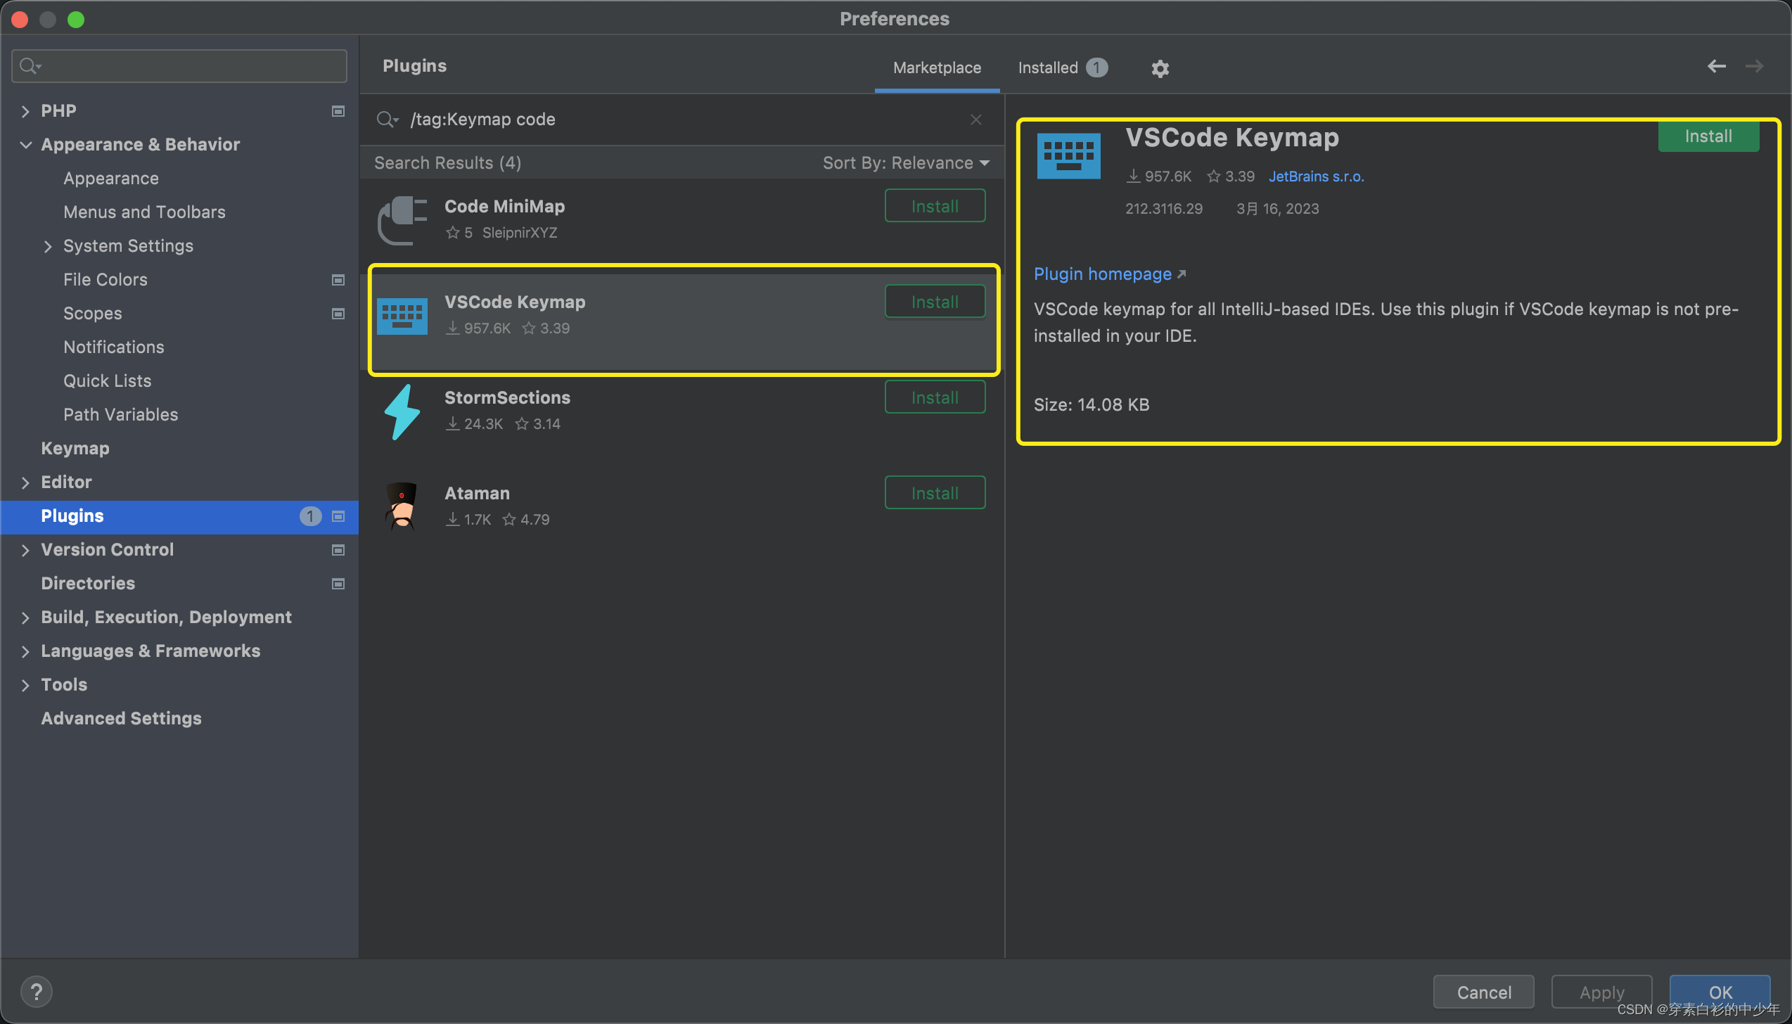This screenshot has width=1792, height=1024.
Task: Clear the plugin search query
Action: [x=976, y=119]
